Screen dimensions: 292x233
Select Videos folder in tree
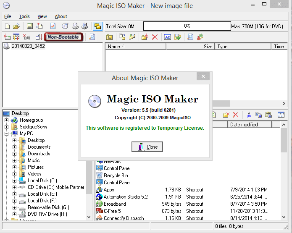34,174
